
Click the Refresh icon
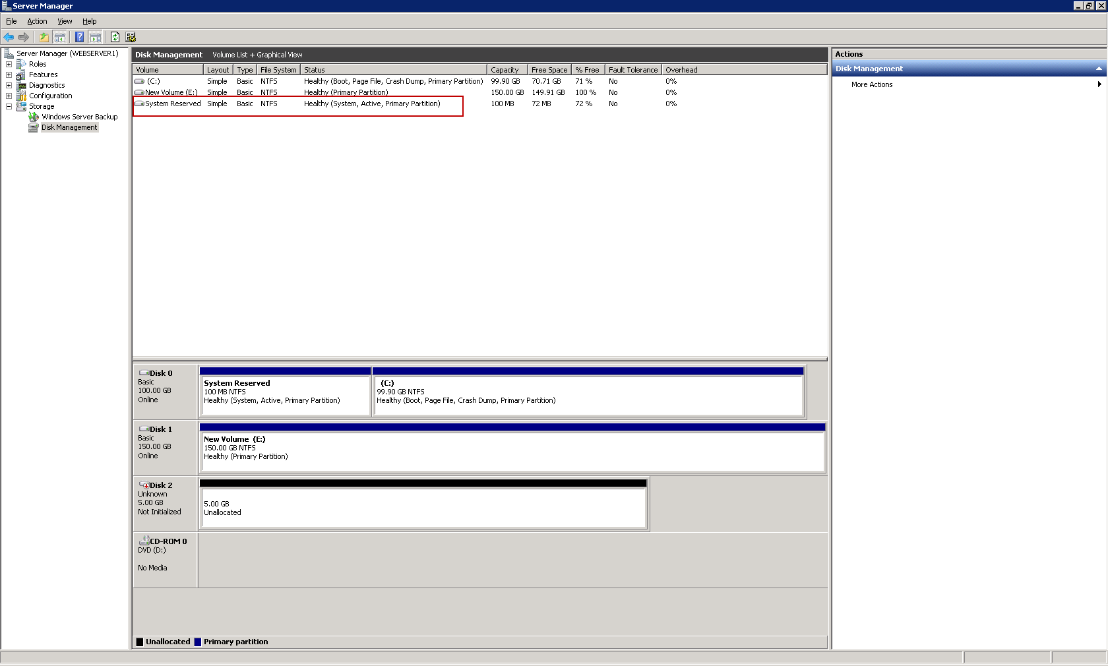pos(114,37)
